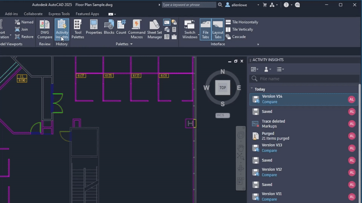Image resolution: width=362 pixels, height=203 pixels.
Task: Click S on ViewCube compass
Action: tap(222, 104)
